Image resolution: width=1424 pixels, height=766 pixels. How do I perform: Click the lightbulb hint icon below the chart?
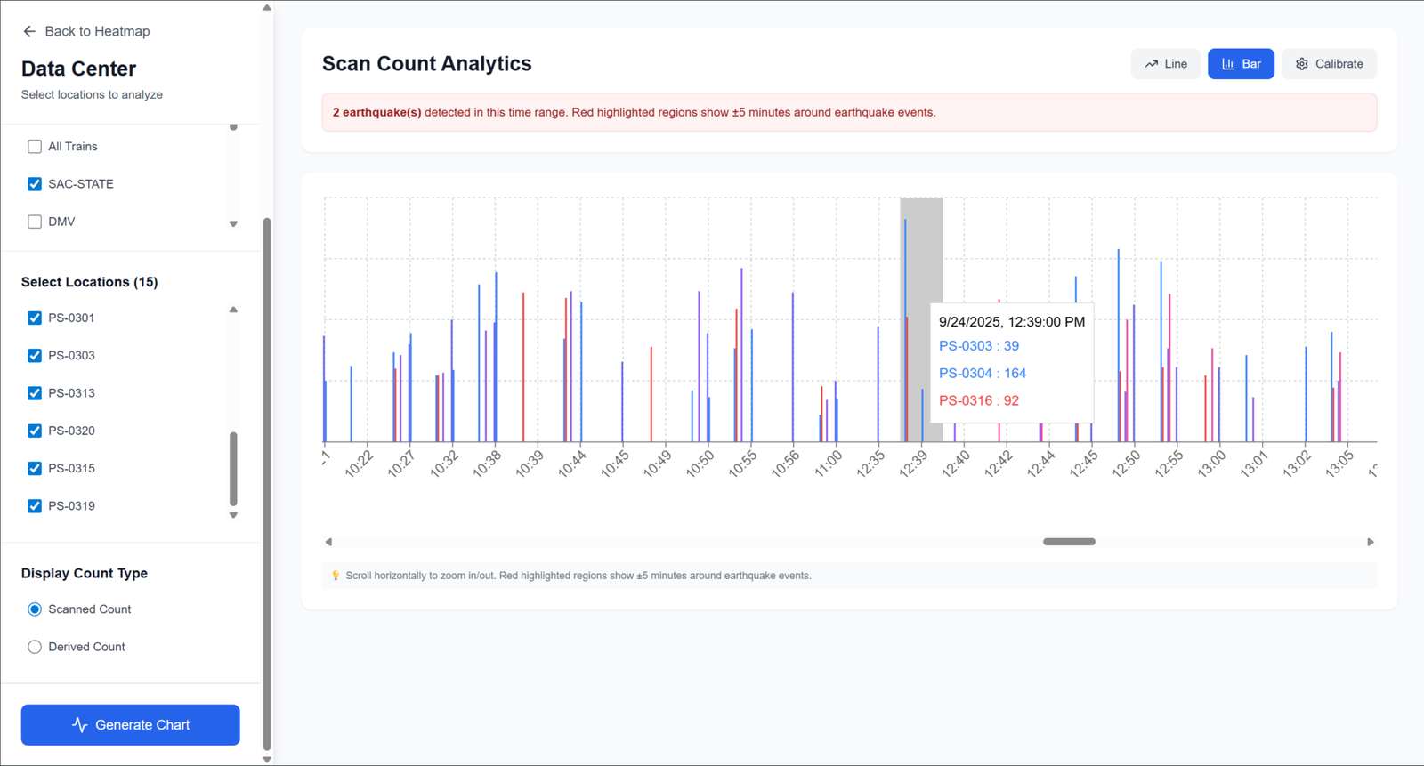pyautogui.click(x=336, y=576)
